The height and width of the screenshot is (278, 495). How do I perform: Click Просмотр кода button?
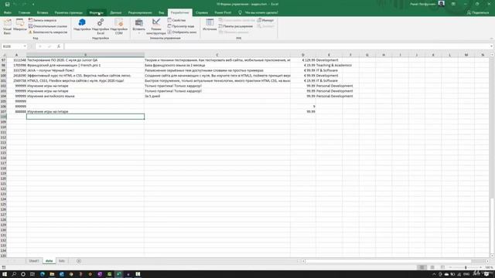point(181,26)
